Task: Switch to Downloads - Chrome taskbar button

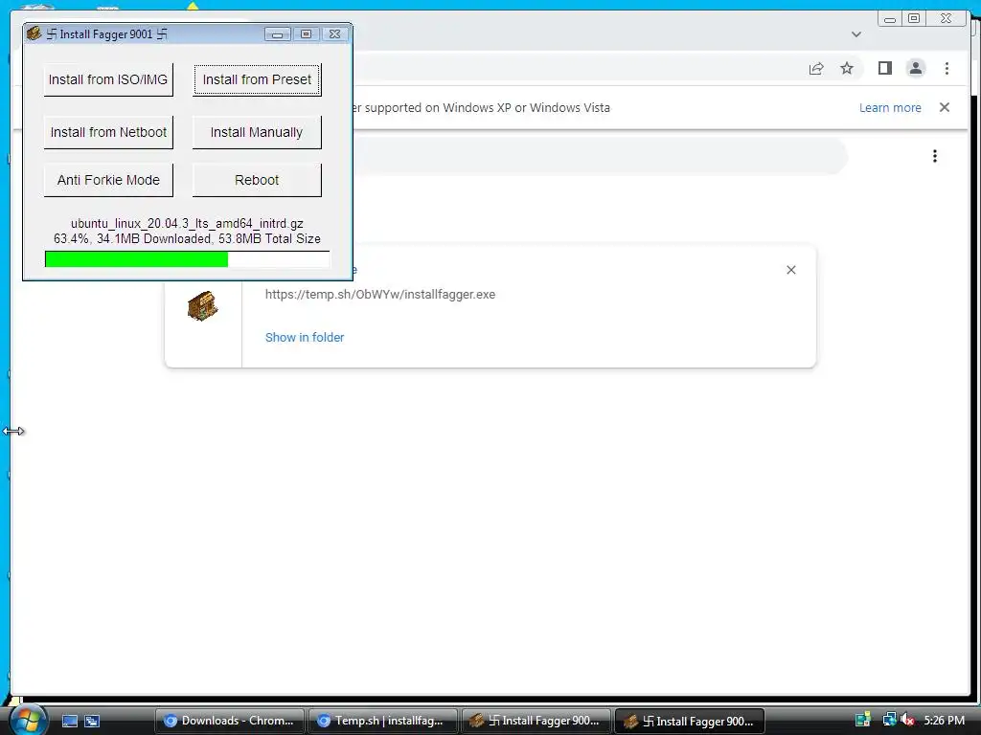Action: [229, 721]
